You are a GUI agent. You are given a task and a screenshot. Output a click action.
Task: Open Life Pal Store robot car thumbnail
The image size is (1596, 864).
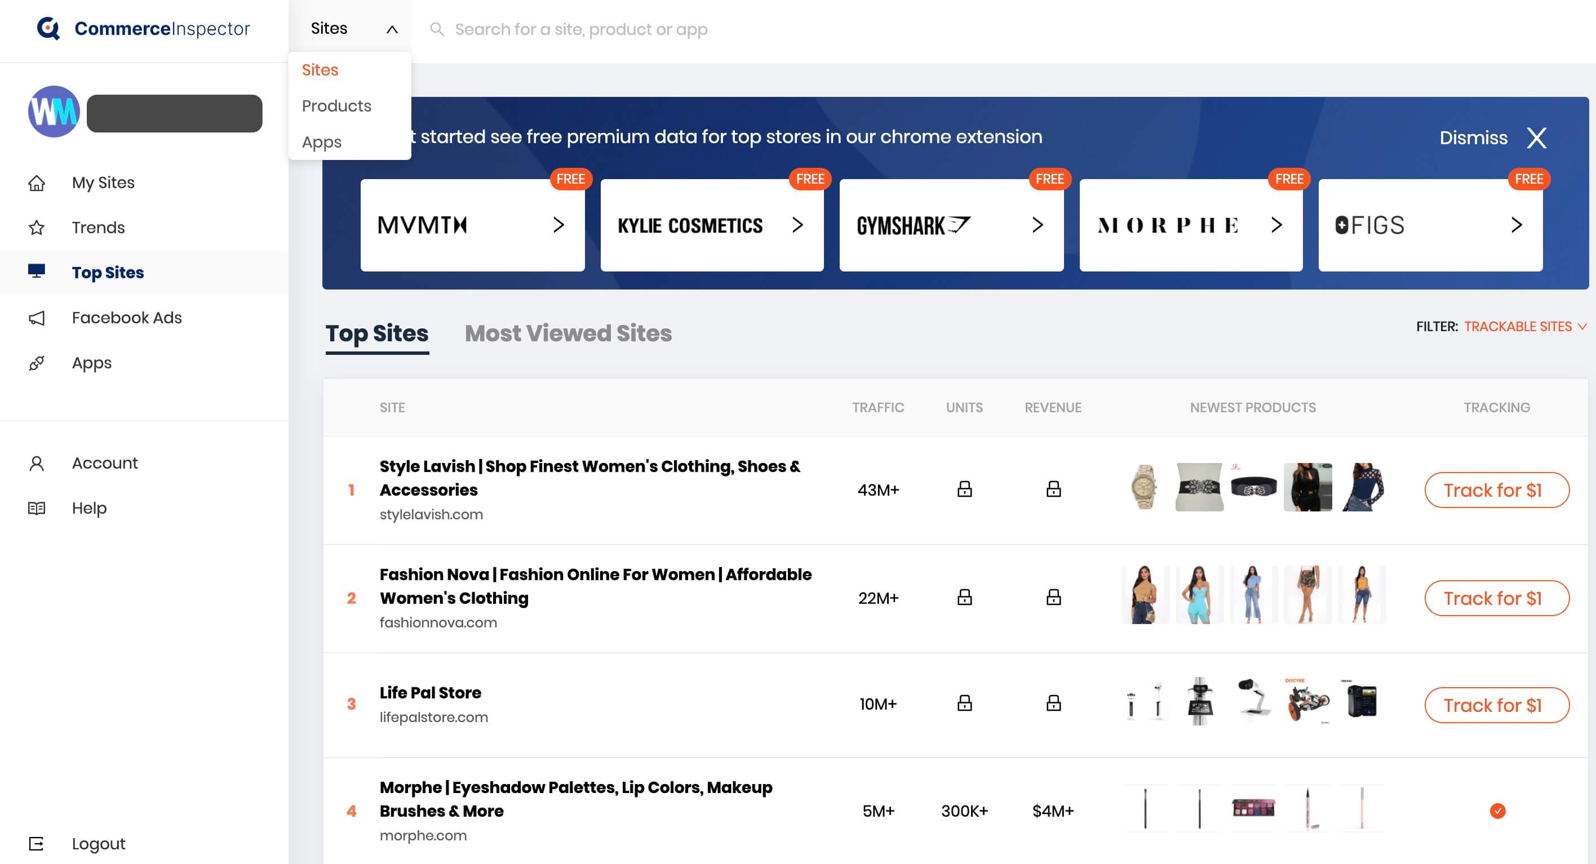(x=1307, y=701)
